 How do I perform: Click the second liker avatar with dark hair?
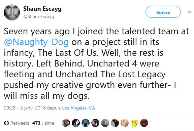pos(76,123)
